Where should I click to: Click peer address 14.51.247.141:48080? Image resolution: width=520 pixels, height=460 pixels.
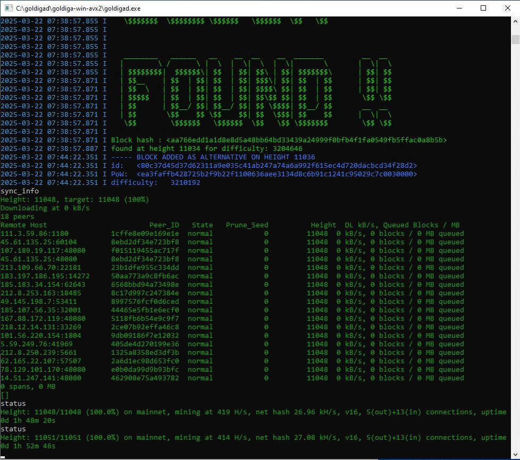click(41, 378)
